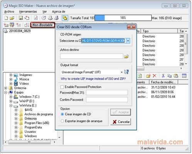Select the Ontecnia folder under WinVista

point(30,119)
